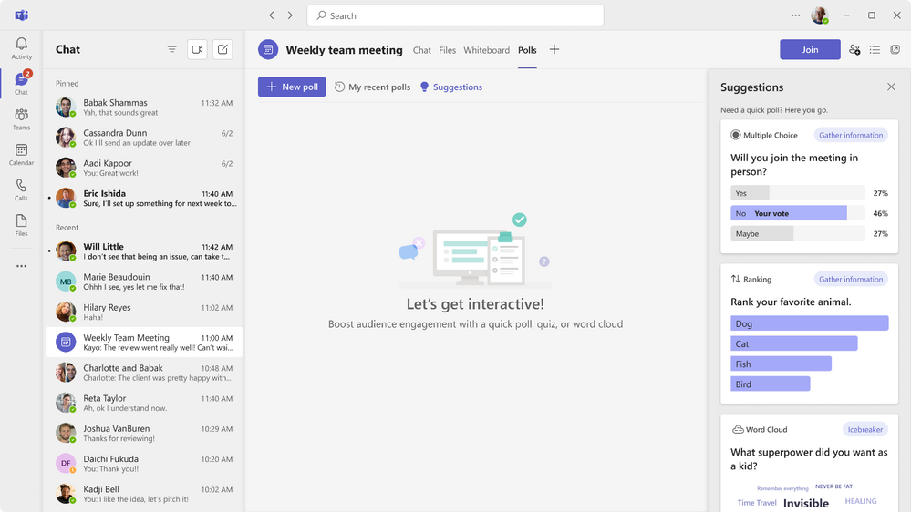The height and width of the screenshot is (512, 911).
Task: Open chat with Kadji Bell
Action: click(x=144, y=494)
